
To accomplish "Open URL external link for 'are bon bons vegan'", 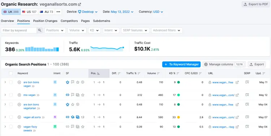I will [x=237, y=82].
